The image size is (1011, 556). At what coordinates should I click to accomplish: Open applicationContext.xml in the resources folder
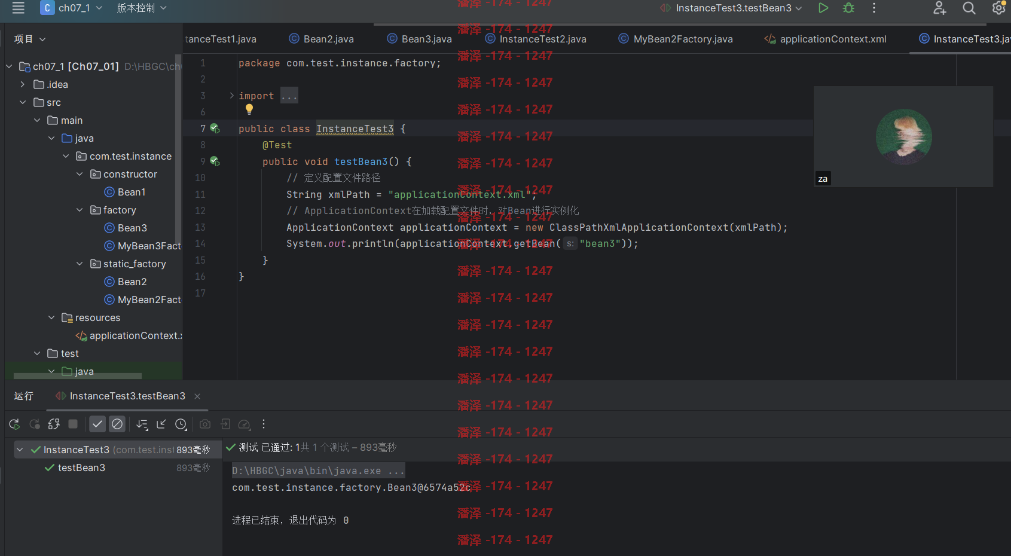129,335
